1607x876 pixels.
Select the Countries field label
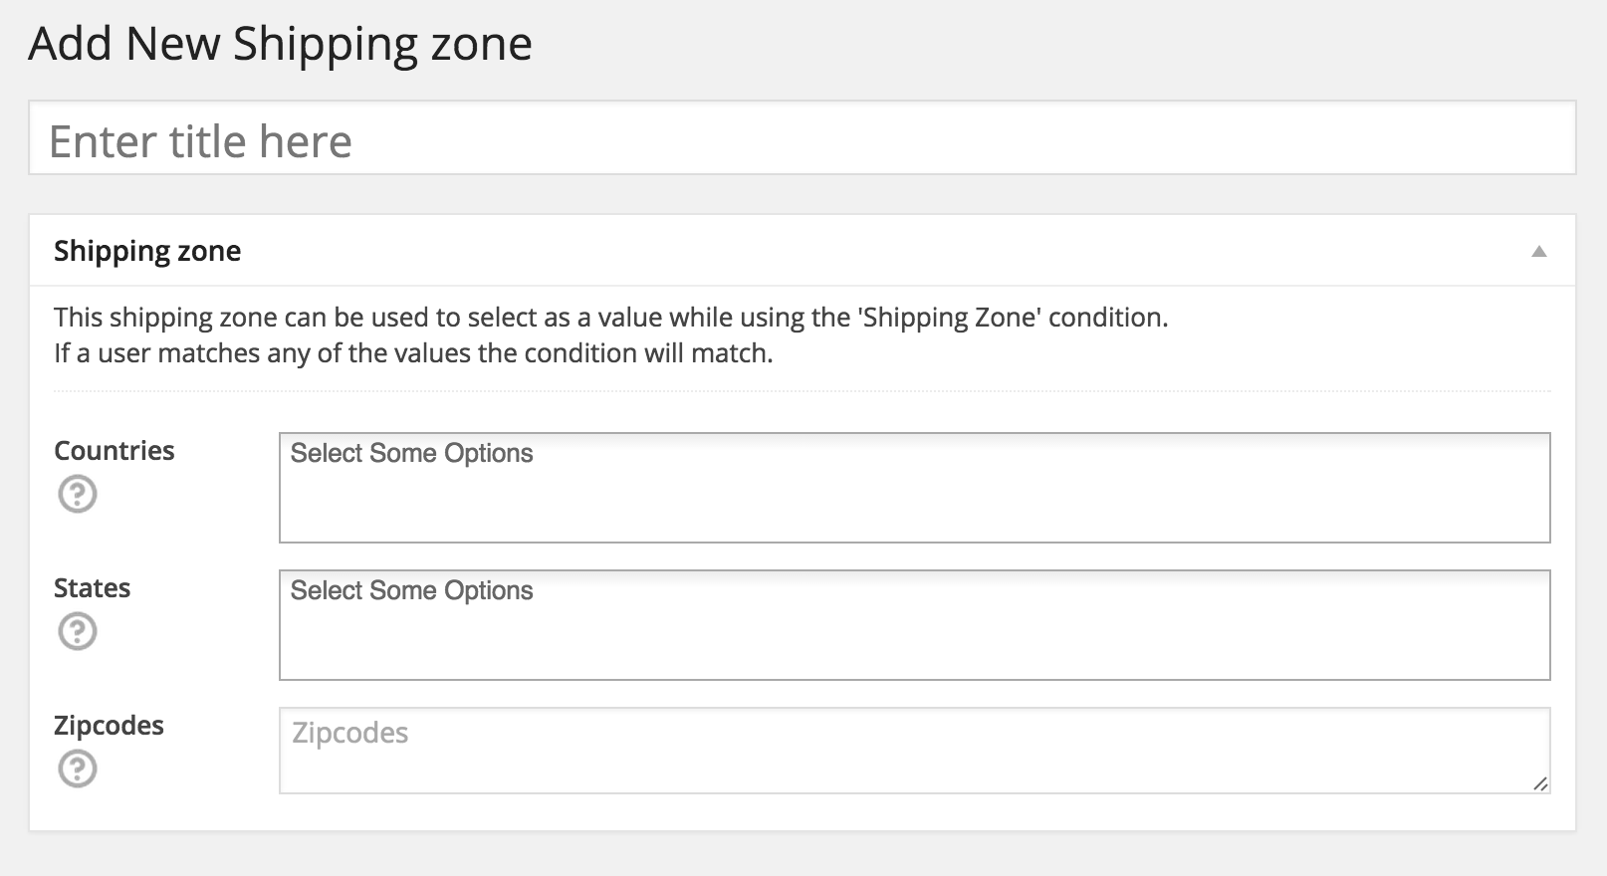[115, 451]
